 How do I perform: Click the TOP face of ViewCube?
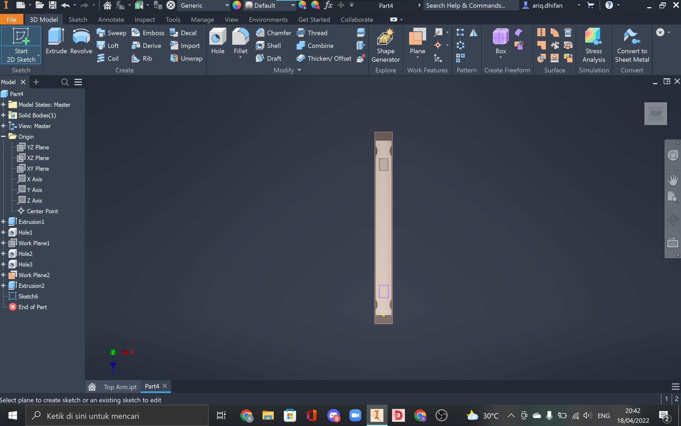pyautogui.click(x=655, y=113)
